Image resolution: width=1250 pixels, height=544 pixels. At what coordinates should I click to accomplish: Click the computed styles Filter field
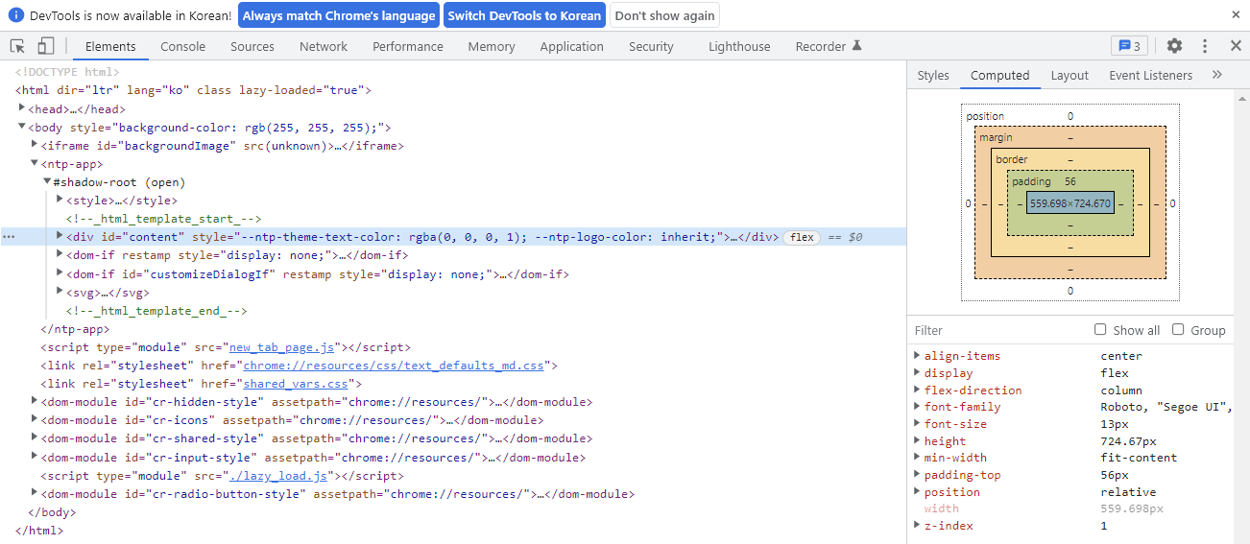tap(998, 330)
